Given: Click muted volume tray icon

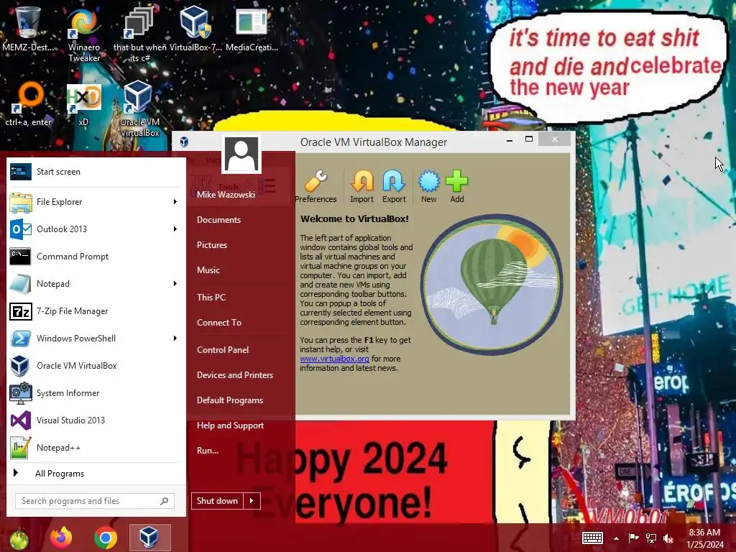Looking at the screenshot, I should 668,538.
